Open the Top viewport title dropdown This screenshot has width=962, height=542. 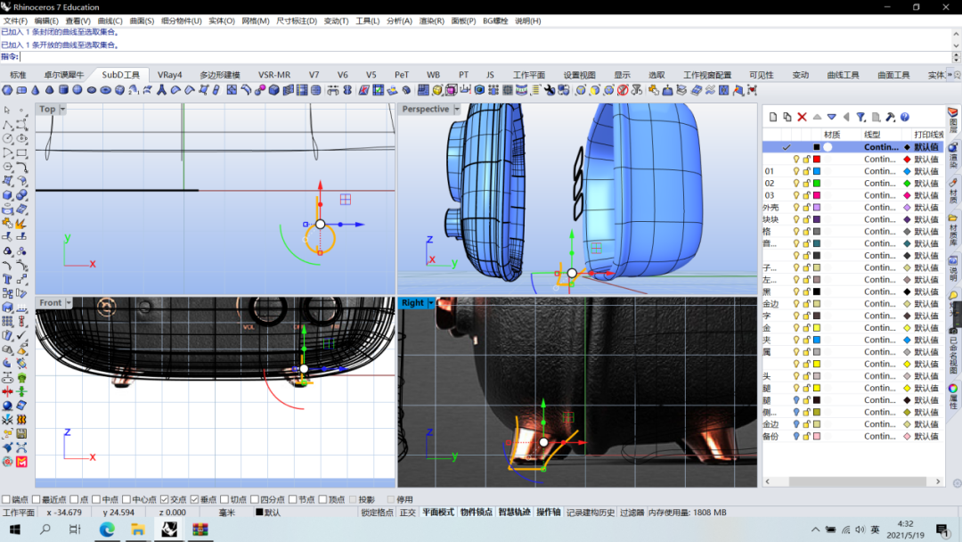pyautogui.click(x=65, y=109)
